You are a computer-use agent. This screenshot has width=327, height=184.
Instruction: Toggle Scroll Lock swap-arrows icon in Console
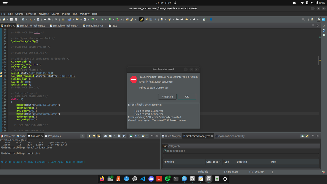pos(99,136)
